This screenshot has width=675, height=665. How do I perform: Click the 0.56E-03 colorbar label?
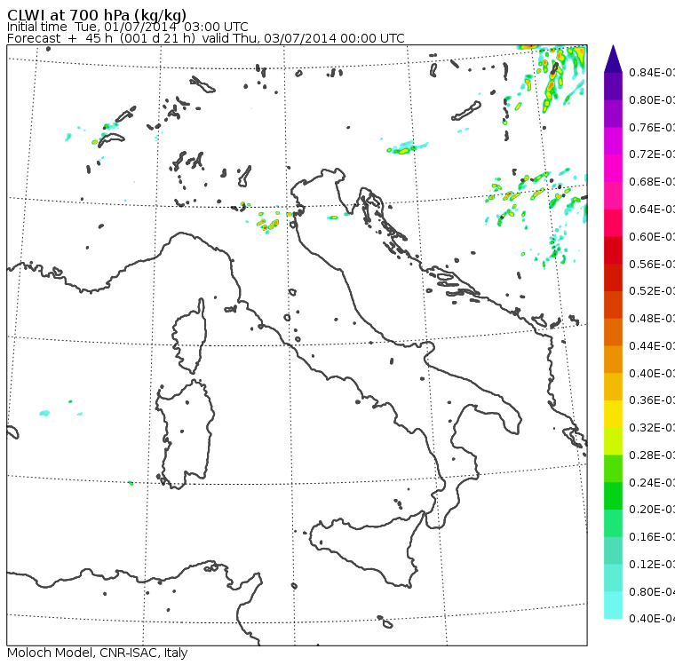click(652, 264)
